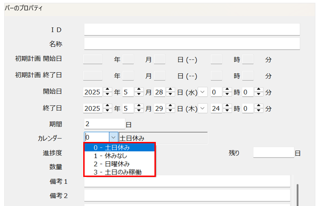Pick '2 - 日曜休み' calendar option
Viewport: 320px width, 206px height.
coord(120,164)
